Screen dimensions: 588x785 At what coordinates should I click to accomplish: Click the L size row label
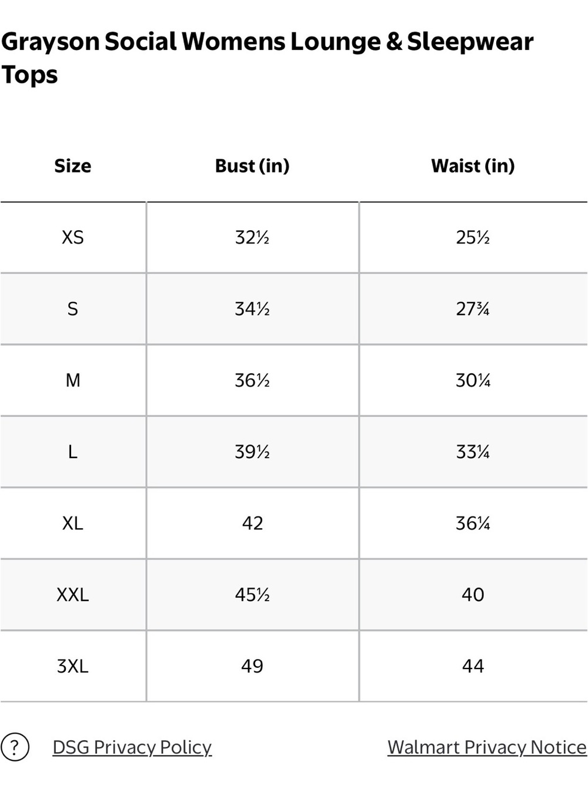[x=73, y=452]
